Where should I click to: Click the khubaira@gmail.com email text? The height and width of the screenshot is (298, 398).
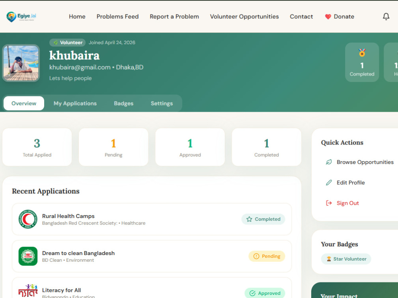click(x=80, y=67)
